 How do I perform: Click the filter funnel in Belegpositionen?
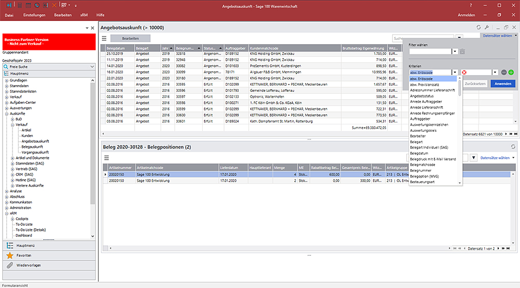click(x=474, y=158)
